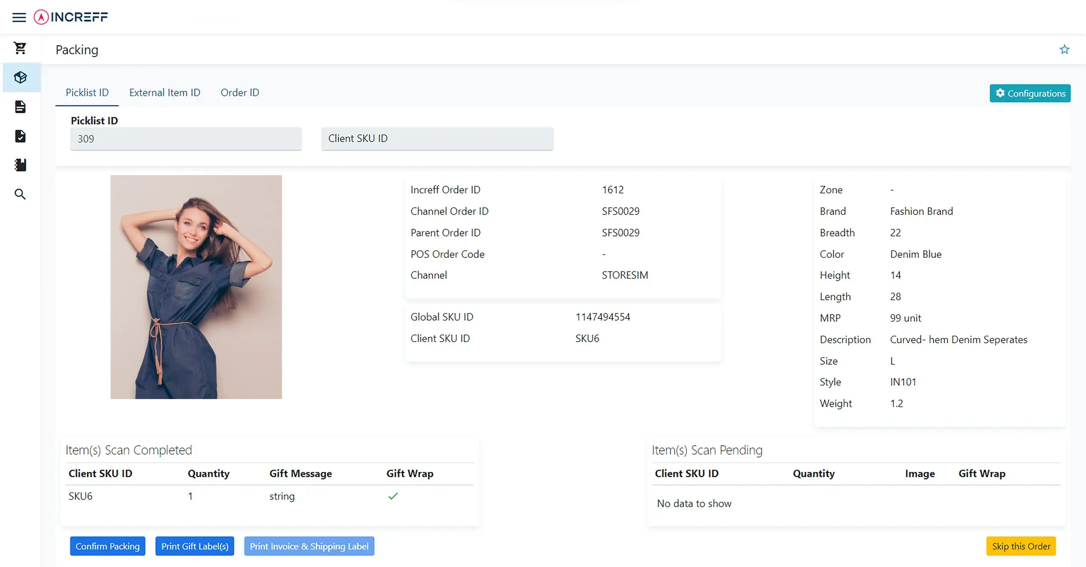This screenshot has width=1086, height=567.
Task: Click the POS Order Code label
Action: (x=448, y=254)
